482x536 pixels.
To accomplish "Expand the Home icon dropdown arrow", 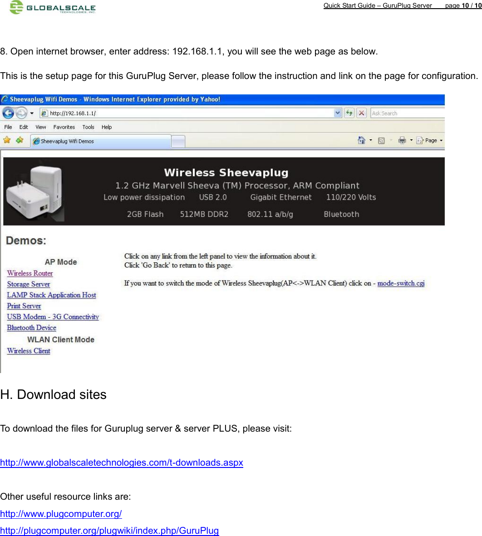I will point(371,140).
